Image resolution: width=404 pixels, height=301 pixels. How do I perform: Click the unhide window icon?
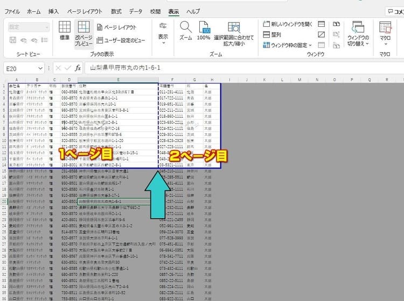[x=321, y=45]
